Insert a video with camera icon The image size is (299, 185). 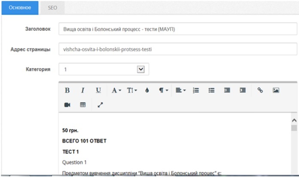tap(67, 104)
